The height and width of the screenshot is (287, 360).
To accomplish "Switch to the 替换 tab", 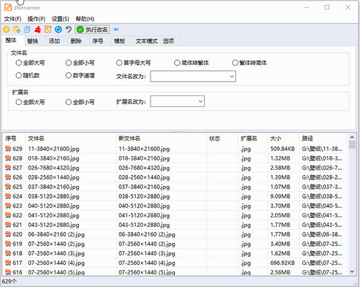I will (32, 41).
